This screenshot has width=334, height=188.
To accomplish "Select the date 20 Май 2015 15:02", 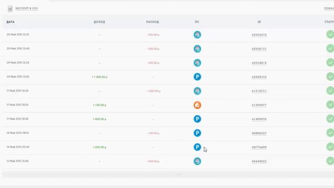I will point(18,77).
